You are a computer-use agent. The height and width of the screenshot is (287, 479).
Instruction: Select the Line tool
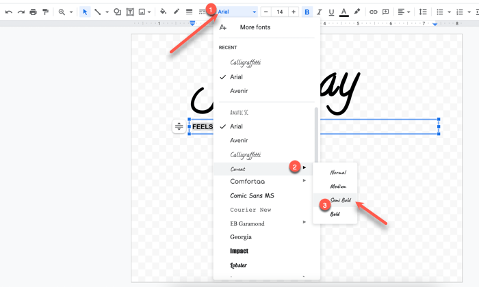pyautogui.click(x=97, y=12)
